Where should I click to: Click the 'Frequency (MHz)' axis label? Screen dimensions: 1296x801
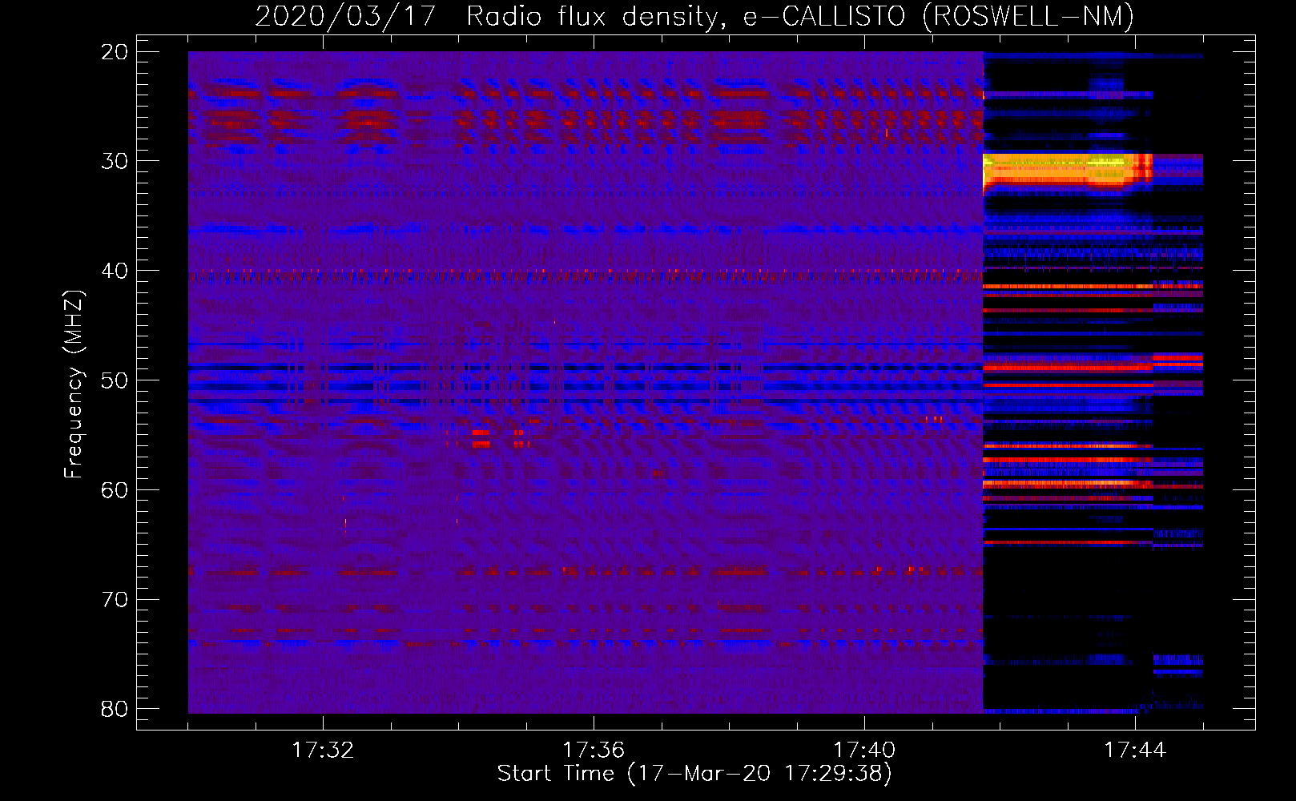coord(73,385)
